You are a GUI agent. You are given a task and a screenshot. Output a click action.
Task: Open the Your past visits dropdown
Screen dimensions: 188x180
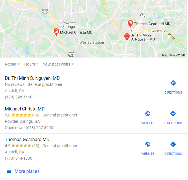58,64
